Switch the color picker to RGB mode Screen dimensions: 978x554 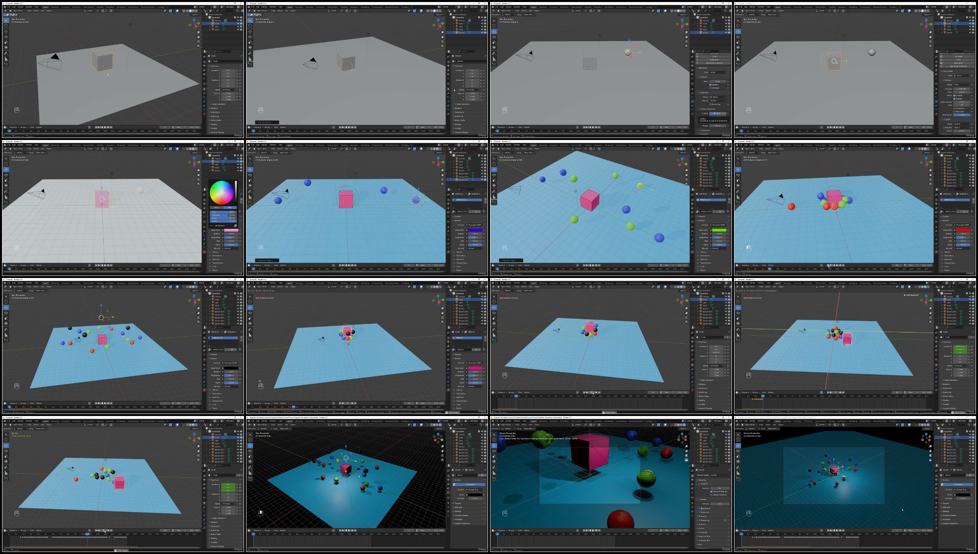click(x=216, y=207)
